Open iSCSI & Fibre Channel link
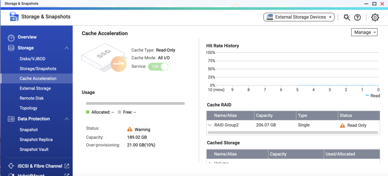 [40, 166]
